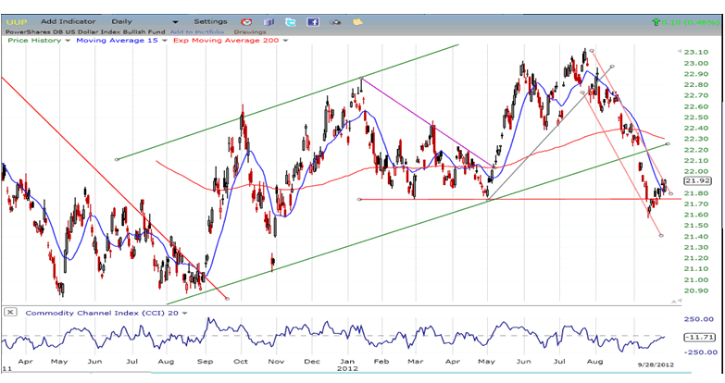Click the blue book icon in toolbar
This screenshot has height=383, width=725.
269,20
